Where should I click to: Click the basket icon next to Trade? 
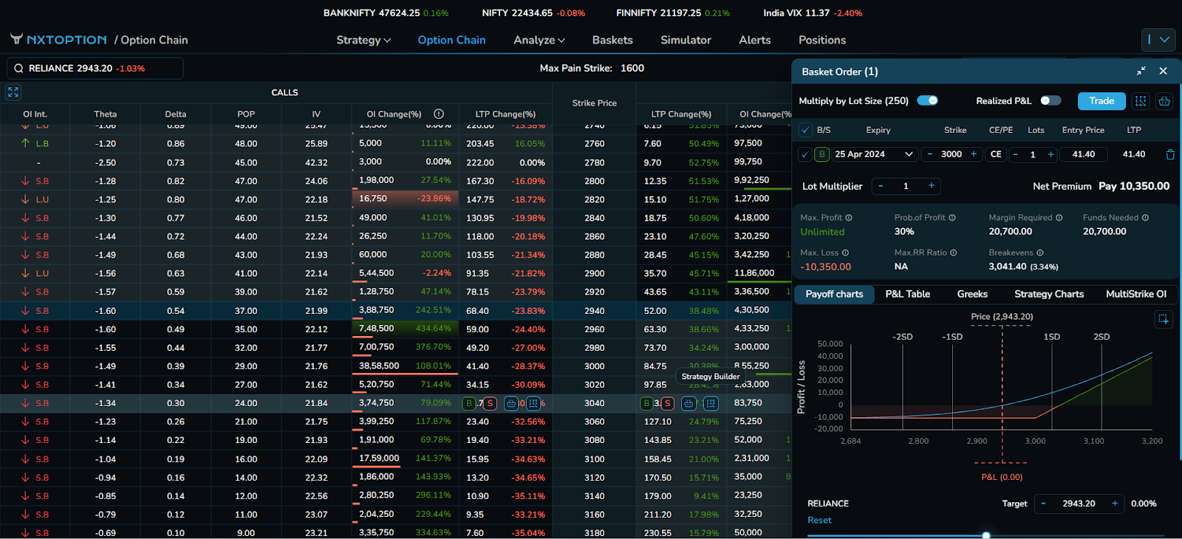coord(1164,101)
